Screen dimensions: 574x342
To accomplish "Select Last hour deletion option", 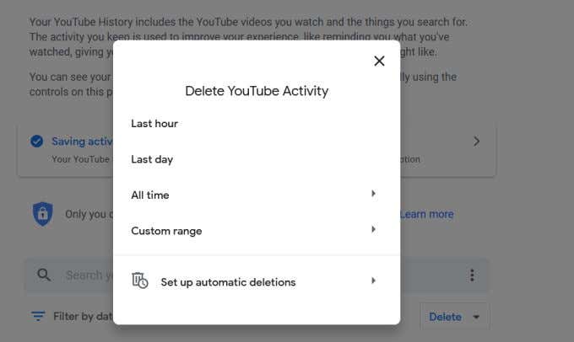I will 154,124.
